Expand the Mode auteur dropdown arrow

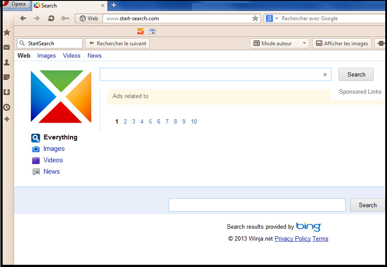point(304,43)
